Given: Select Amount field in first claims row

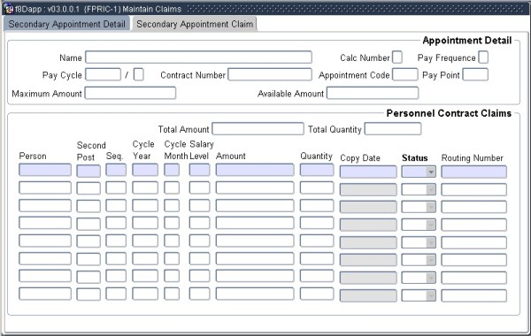Looking at the screenshot, I should 255,170.
